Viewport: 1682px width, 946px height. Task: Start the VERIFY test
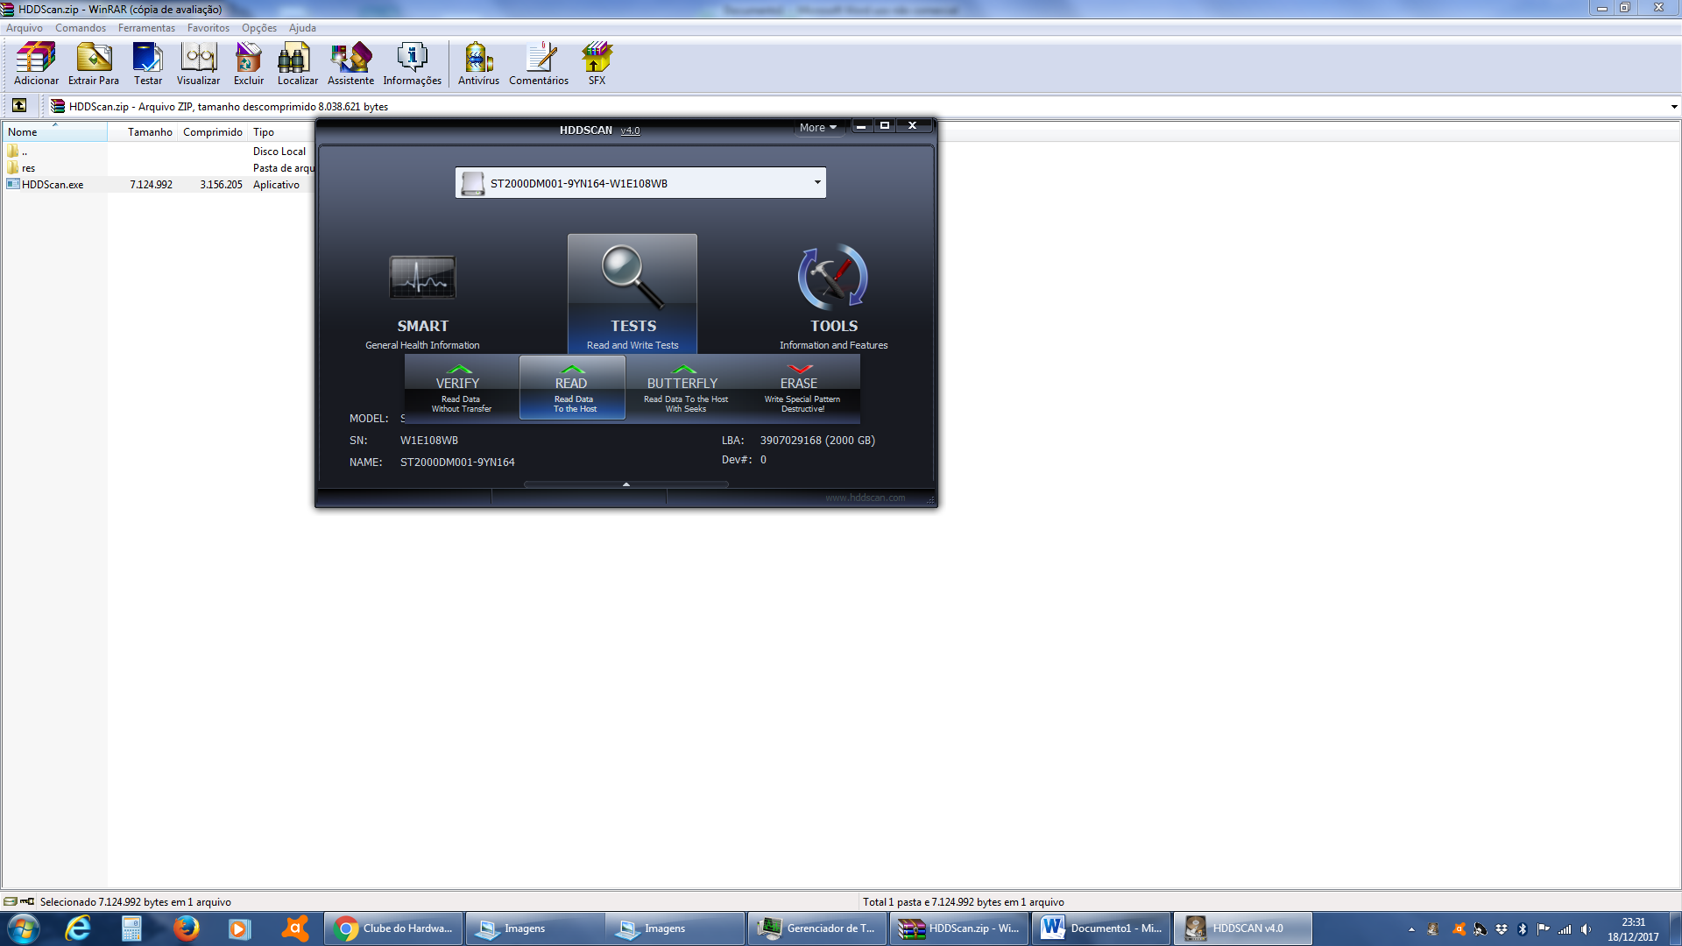[462, 387]
